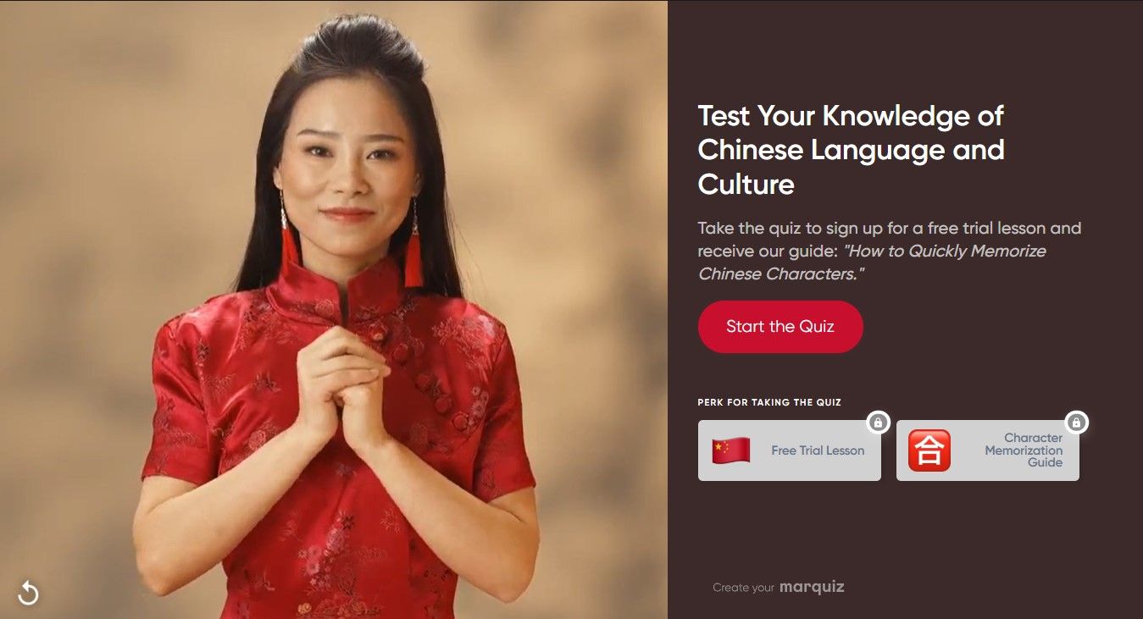Click the China flag emoji icon
Image resolution: width=1143 pixels, height=619 pixels.
click(x=731, y=450)
